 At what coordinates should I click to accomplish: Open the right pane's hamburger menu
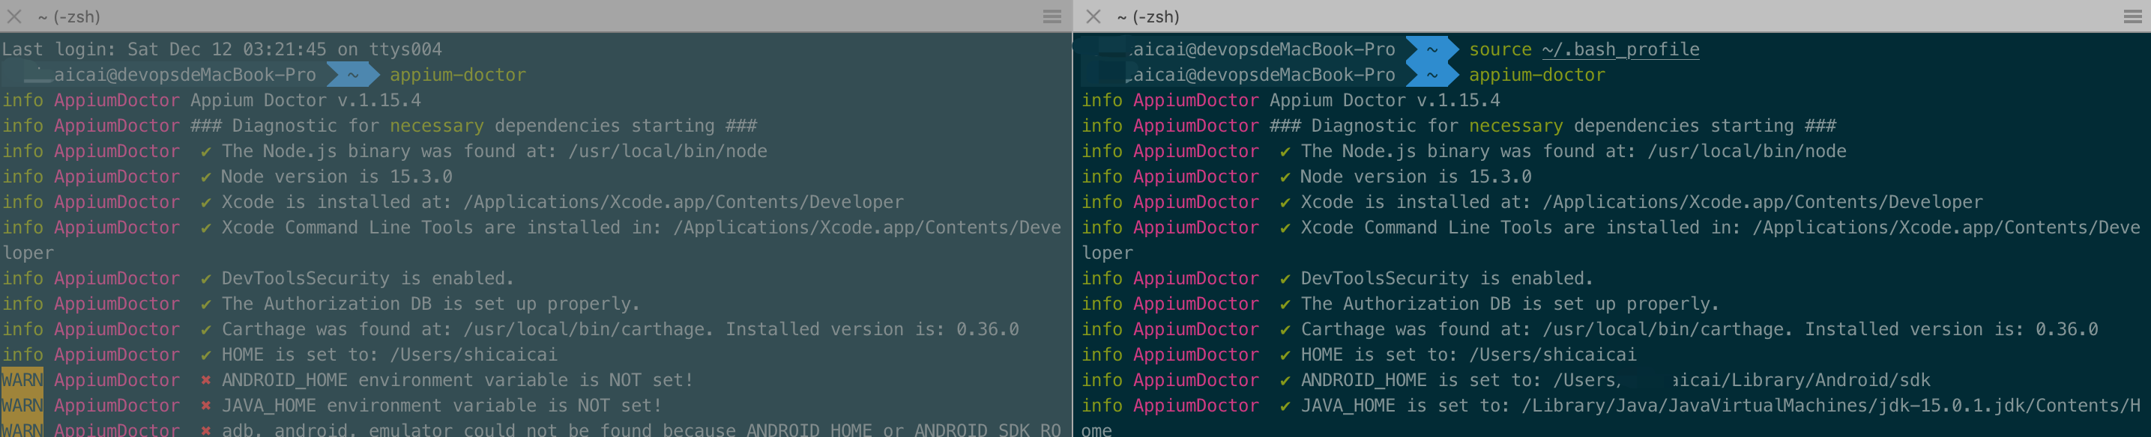click(x=2132, y=16)
